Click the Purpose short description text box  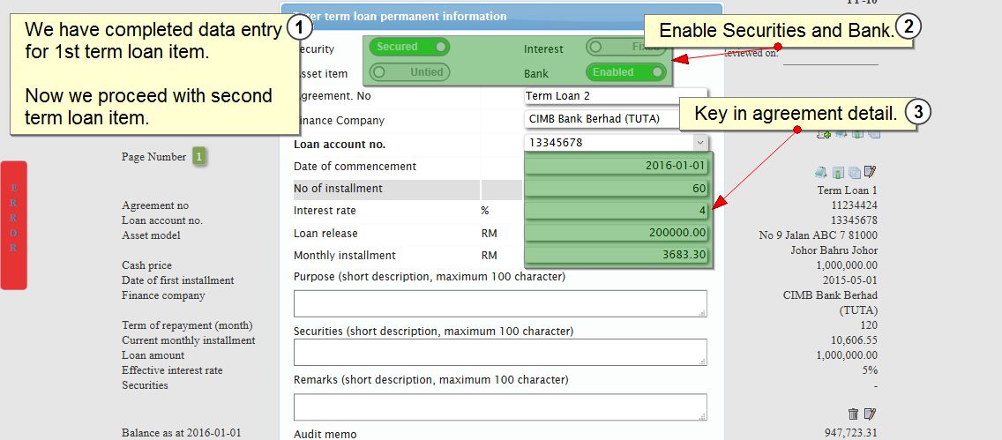click(499, 303)
